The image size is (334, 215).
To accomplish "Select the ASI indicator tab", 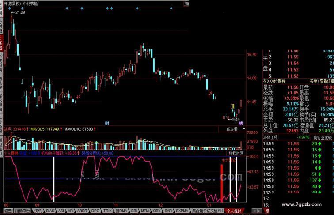I will tap(61, 211).
